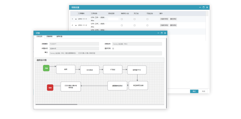
Task: Click 关键件绑定 button for GPA1-1-1-1
Action: [164, 19]
